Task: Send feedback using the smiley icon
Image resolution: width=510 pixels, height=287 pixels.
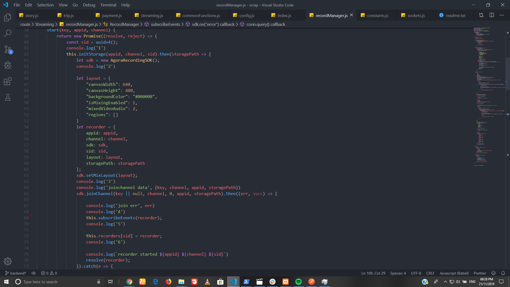Action: 493,273
